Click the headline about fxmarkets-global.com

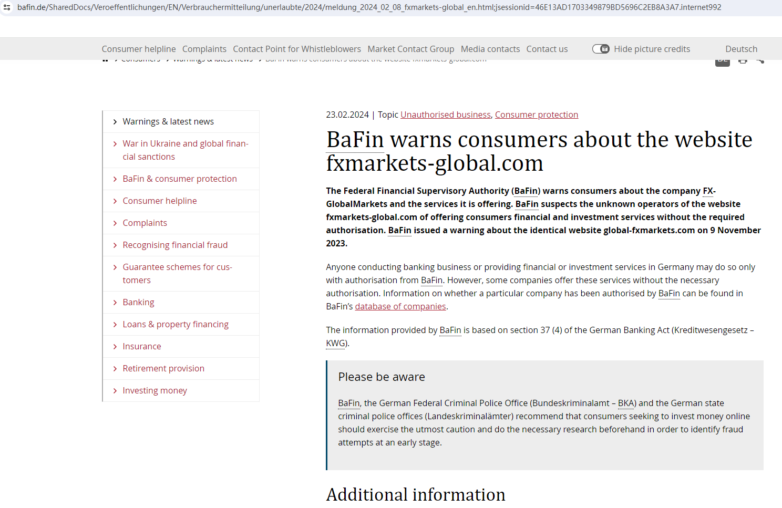[539, 151]
